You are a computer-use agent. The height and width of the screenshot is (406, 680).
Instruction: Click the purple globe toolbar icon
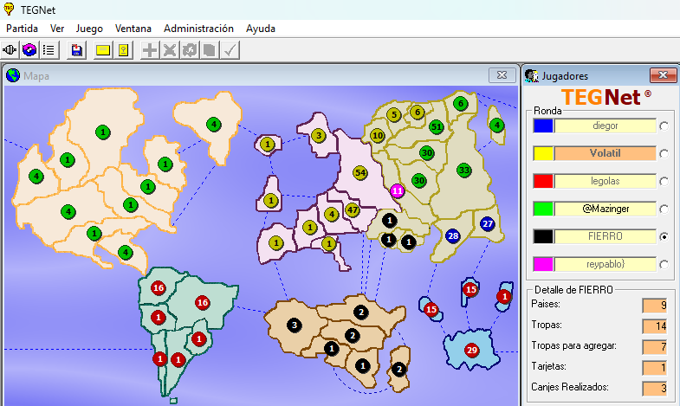coord(29,50)
